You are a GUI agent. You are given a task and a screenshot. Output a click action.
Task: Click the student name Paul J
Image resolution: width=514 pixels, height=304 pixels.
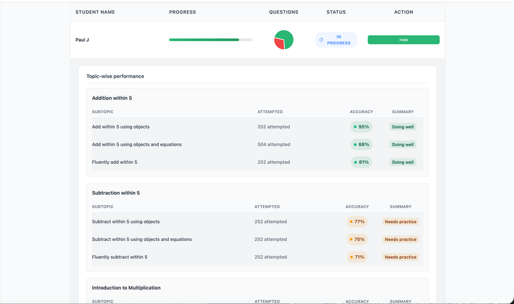82,40
